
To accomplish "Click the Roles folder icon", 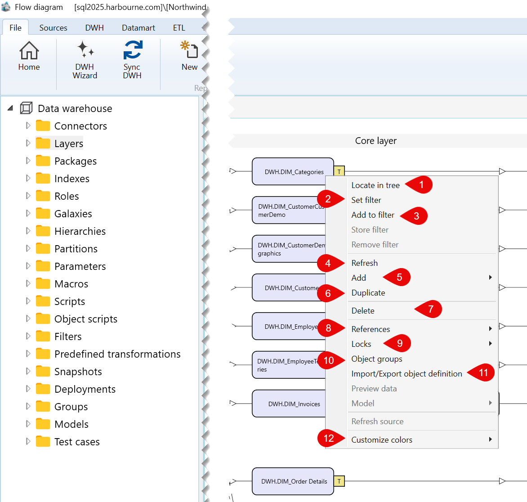I will click(x=43, y=196).
